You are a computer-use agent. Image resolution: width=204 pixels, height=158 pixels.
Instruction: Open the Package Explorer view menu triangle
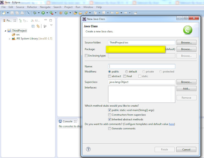point(51,25)
